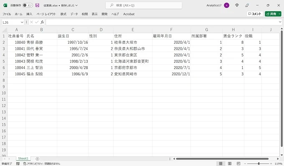Image resolution: width=284 pixels, height=166 pixels.
Task: Click the fx insert function icon
Action: point(42,22)
